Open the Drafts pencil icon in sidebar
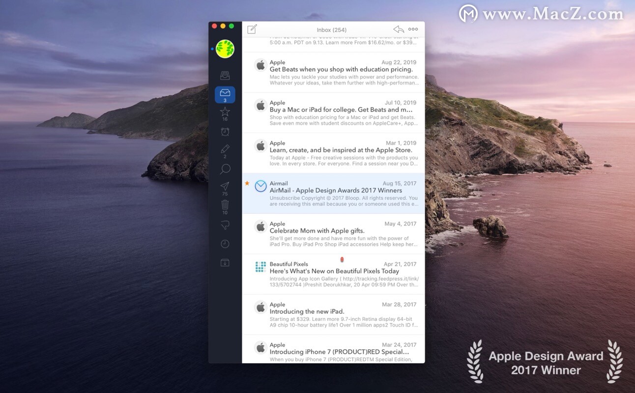The width and height of the screenshot is (635, 393). [225, 149]
